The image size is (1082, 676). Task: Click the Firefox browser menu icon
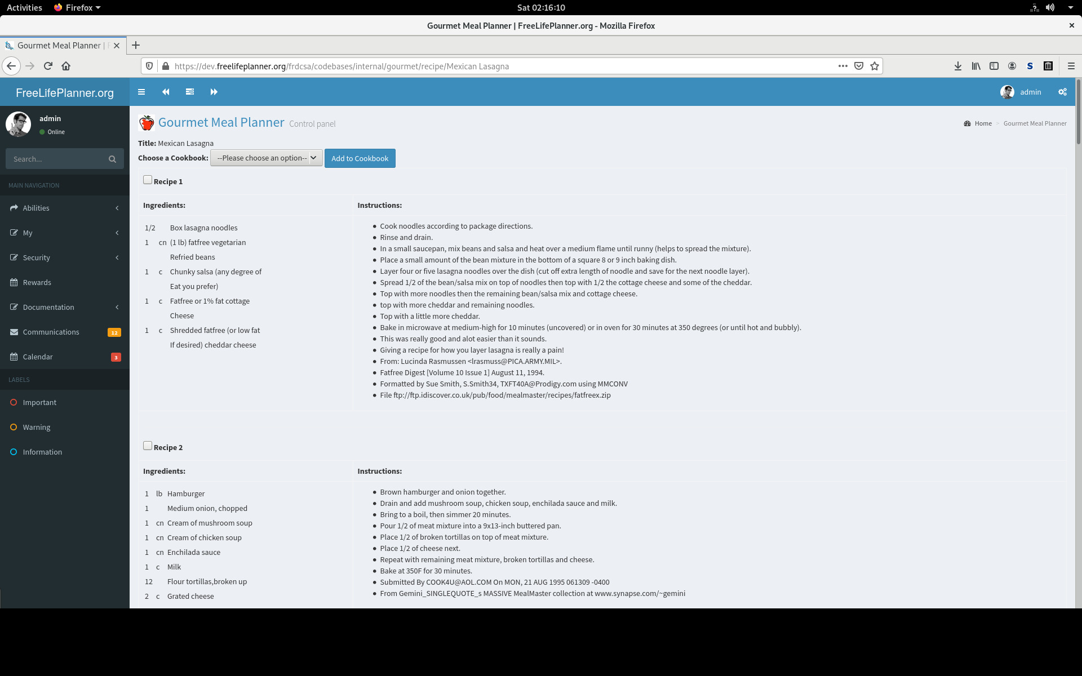coord(1071,65)
